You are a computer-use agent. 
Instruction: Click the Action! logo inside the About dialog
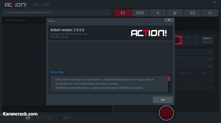149,33
